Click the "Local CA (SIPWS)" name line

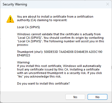pyautogui.click(x=28, y=27)
